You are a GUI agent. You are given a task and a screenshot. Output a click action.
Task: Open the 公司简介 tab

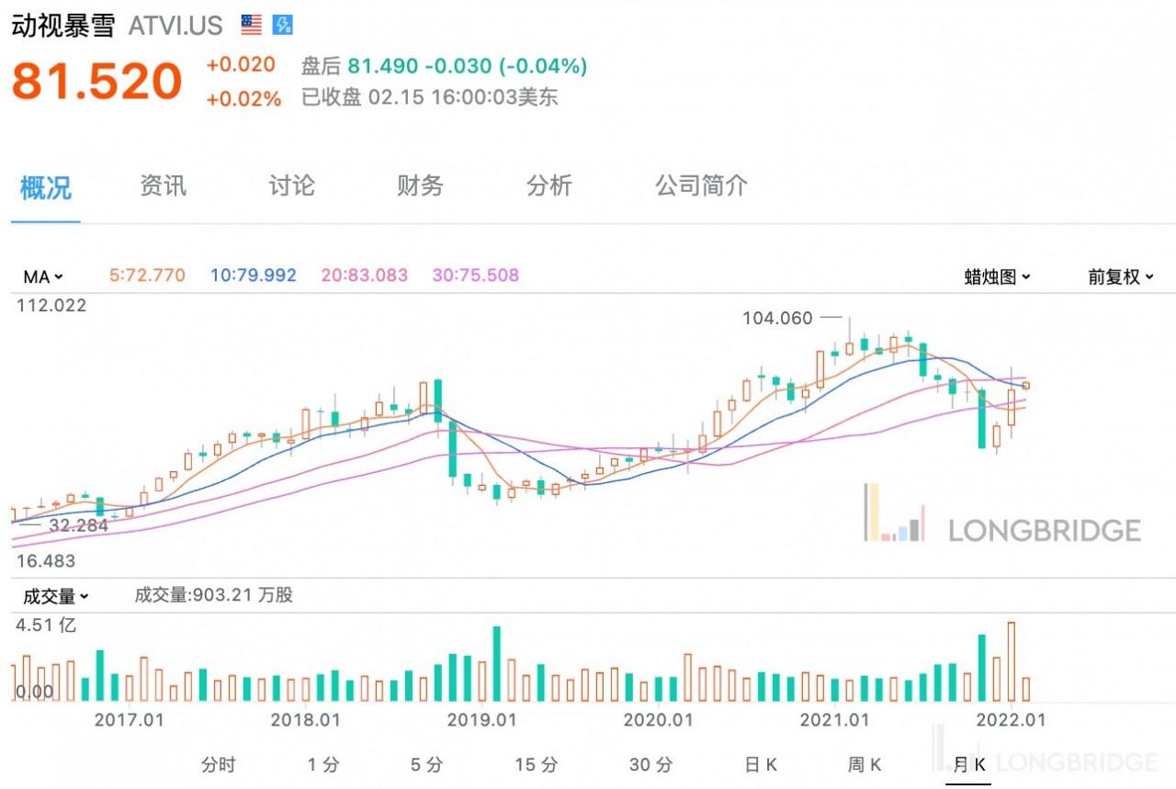coord(701,186)
